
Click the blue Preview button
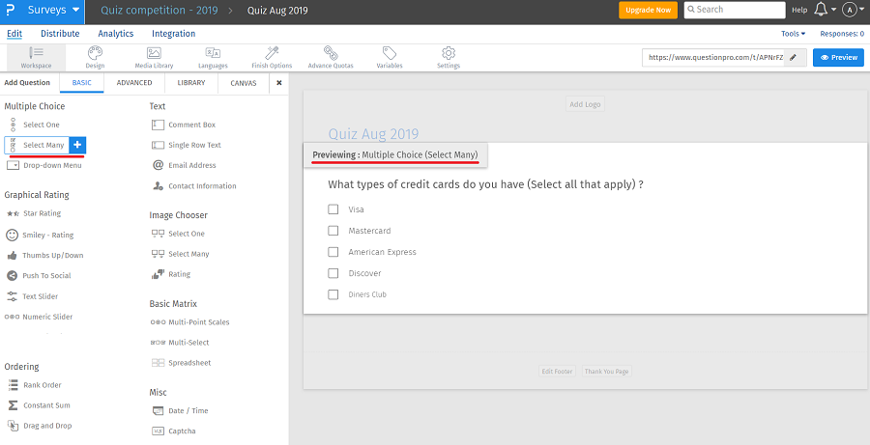click(837, 58)
